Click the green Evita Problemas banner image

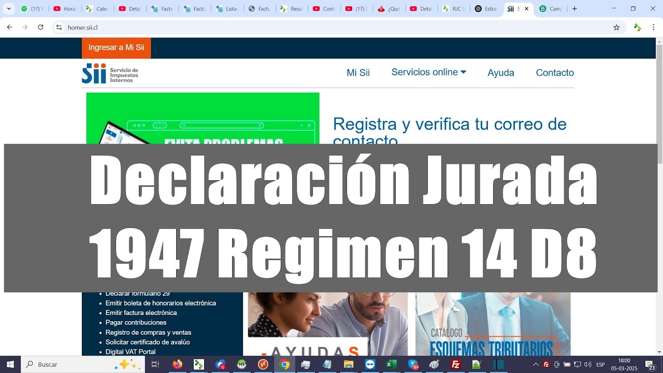203,119
